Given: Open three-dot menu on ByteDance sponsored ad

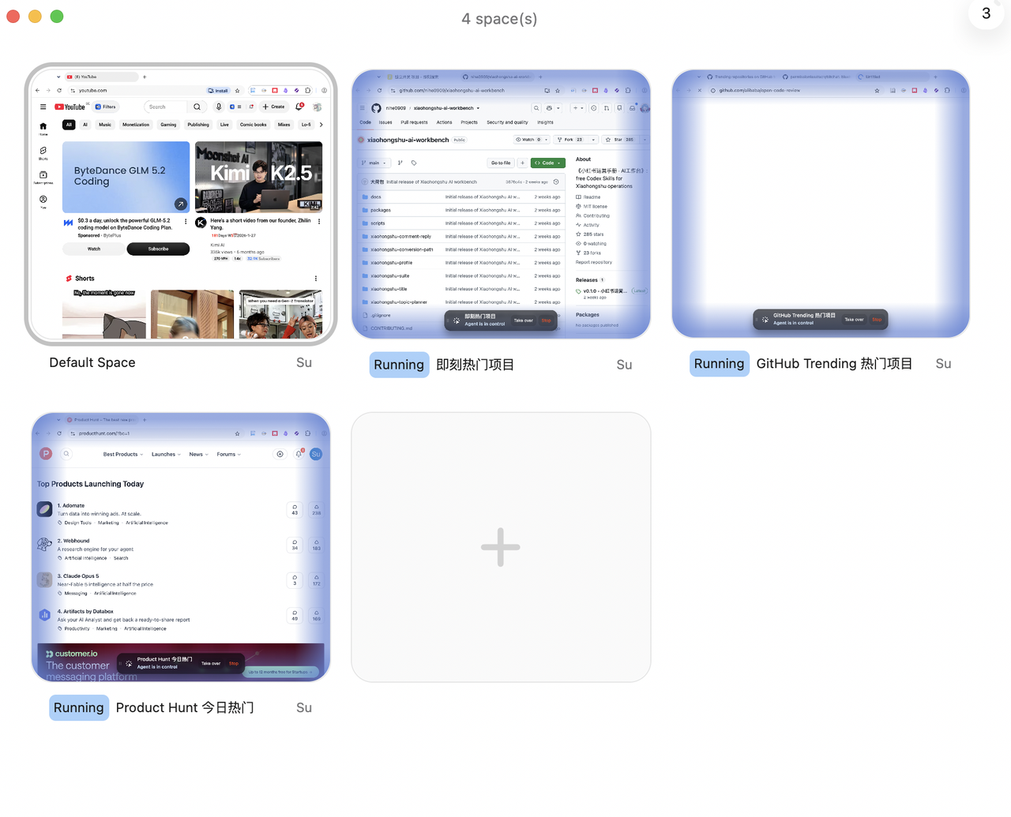Looking at the screenshot, I should tap(186, 222).
